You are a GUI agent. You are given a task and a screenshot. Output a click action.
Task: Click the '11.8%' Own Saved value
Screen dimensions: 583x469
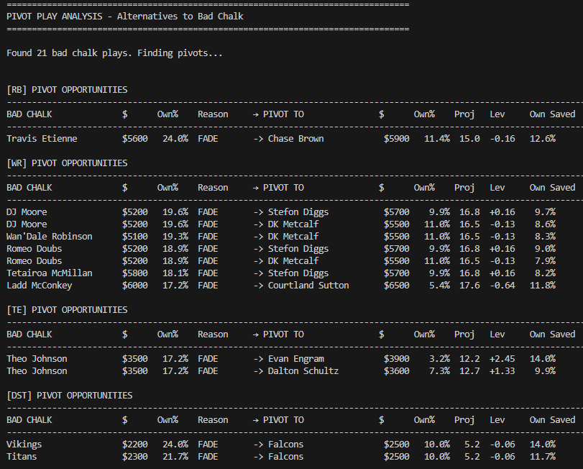[x=543, y=286]
